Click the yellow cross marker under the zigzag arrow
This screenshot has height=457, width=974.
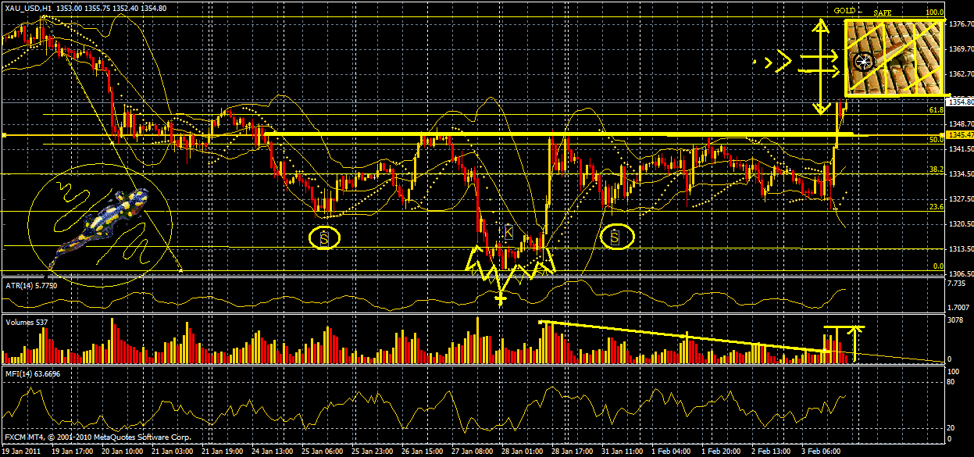pyautogui.click(x=500, y=298)
